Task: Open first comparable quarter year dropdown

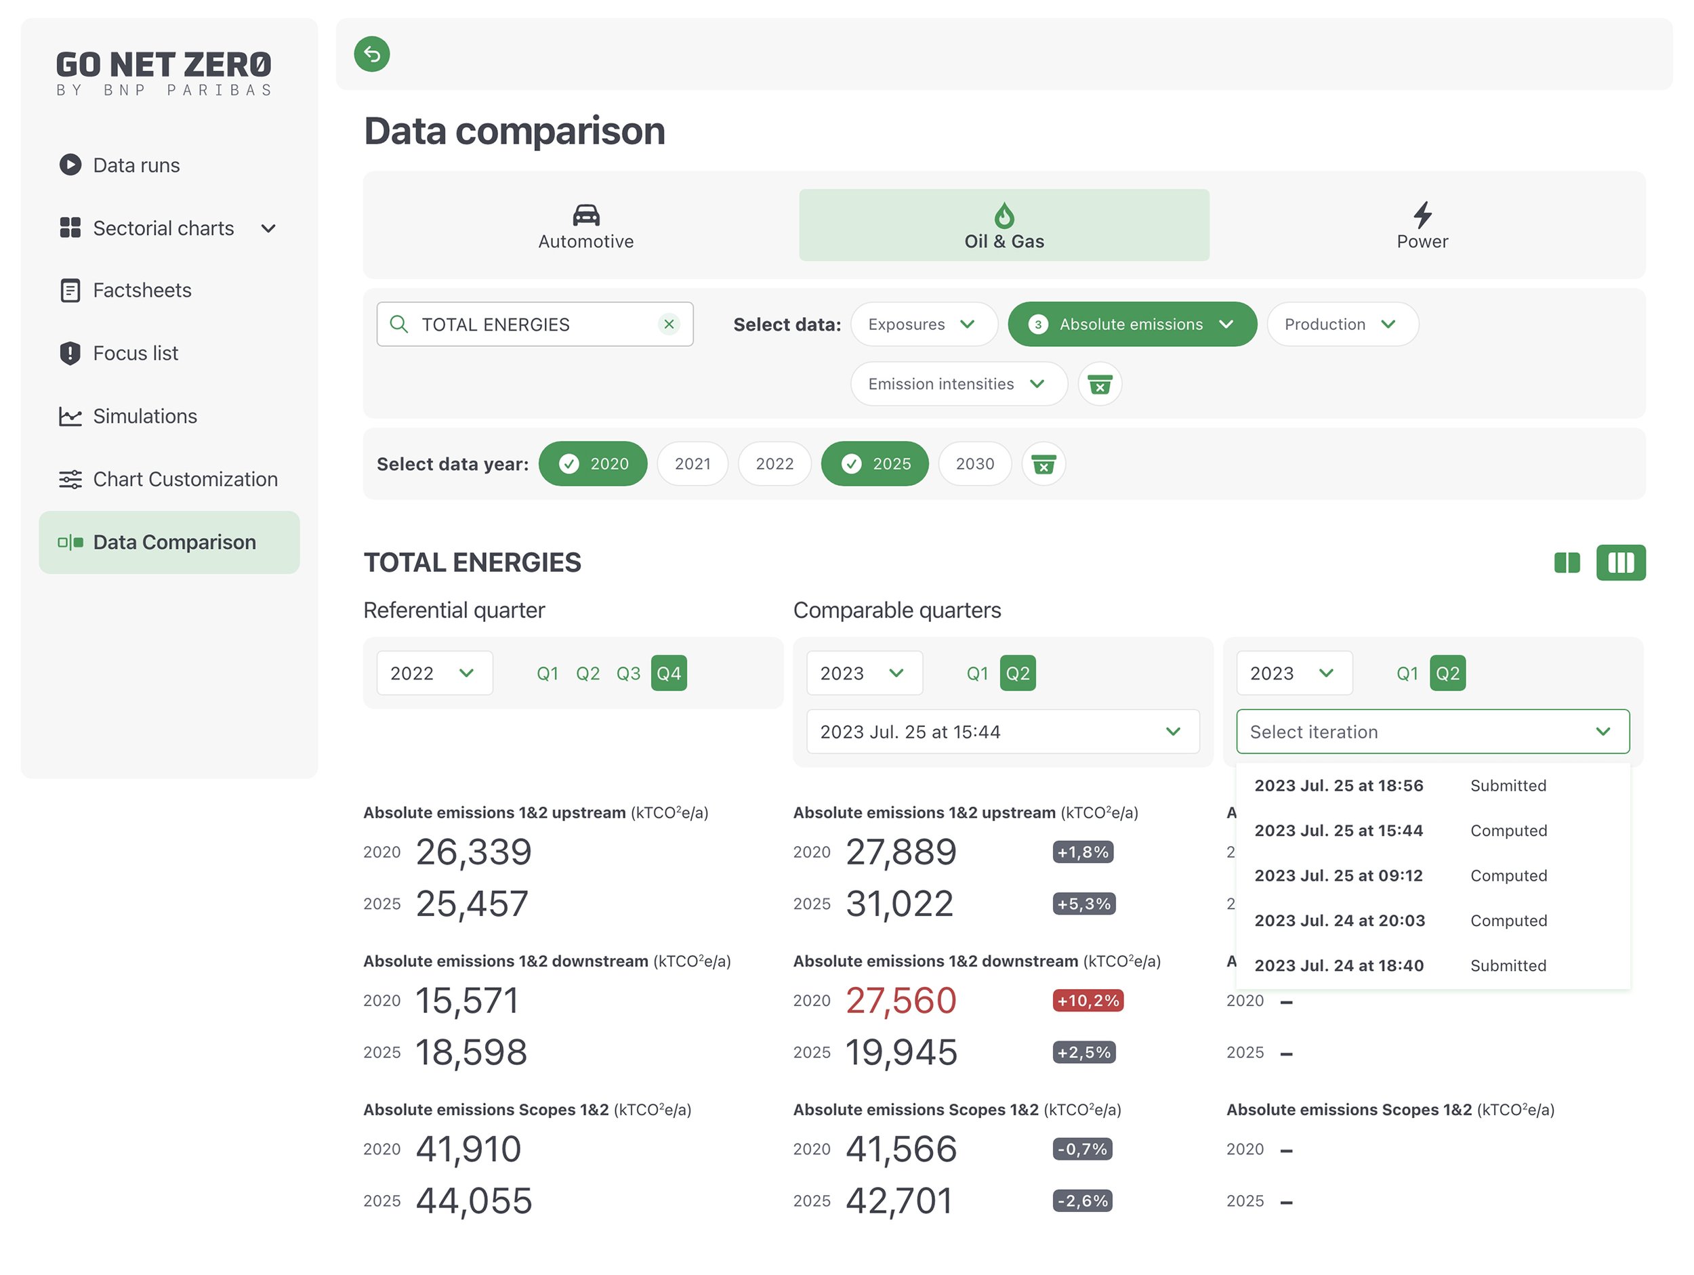Action: [864, 673]
